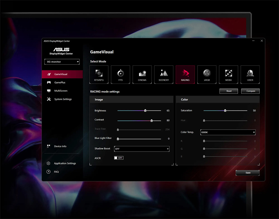Select the FPS mode icon
This screenshot has width=279, height=219.
(120, 74)
